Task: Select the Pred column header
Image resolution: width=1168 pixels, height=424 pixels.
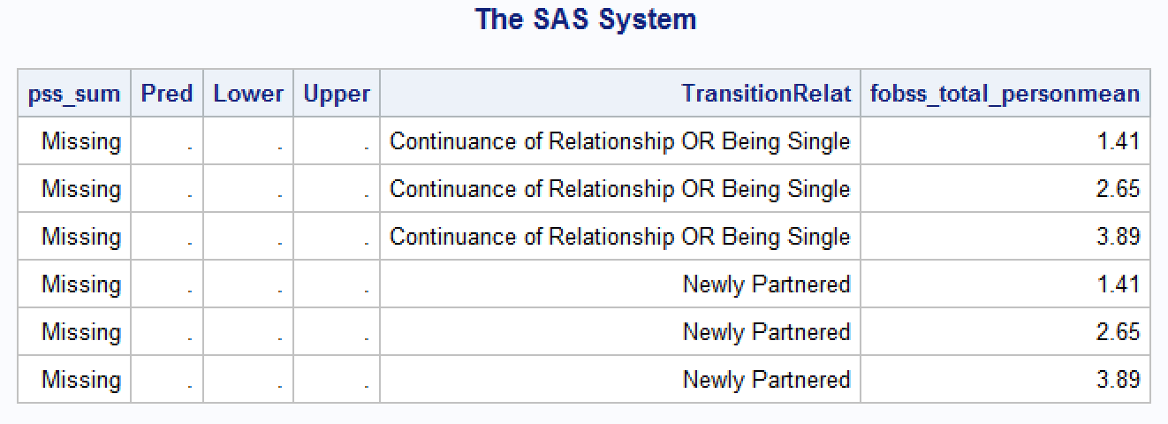Action: (167, 94)
